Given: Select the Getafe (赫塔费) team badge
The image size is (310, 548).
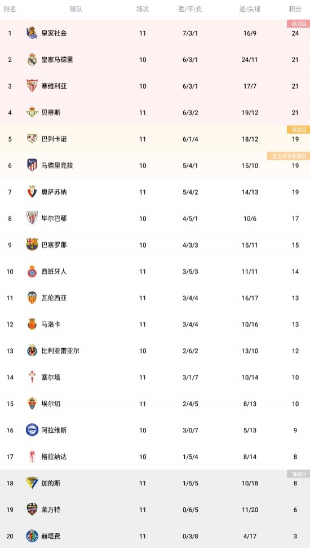Looking at the screenshot, I should coord(32,536).
